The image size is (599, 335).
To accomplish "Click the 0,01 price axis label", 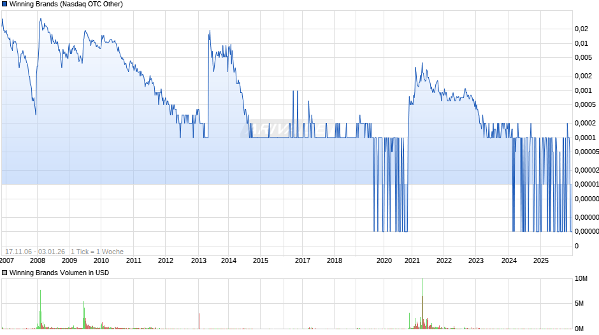I will tap(581, 43).
